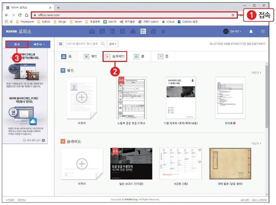Open the 세종IT-admin bookmark
276x205 pixels.
[148, 22]
